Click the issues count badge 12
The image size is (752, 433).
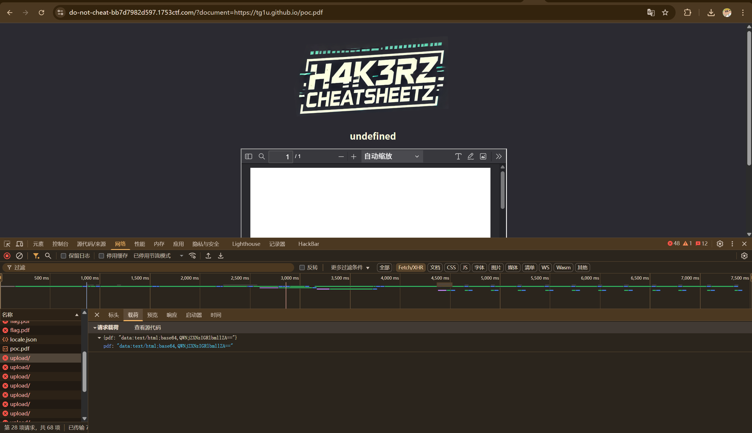pos(701,243)
